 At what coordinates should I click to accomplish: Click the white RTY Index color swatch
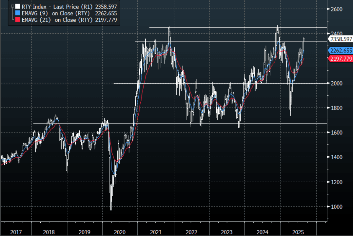(x=18, y=7)
